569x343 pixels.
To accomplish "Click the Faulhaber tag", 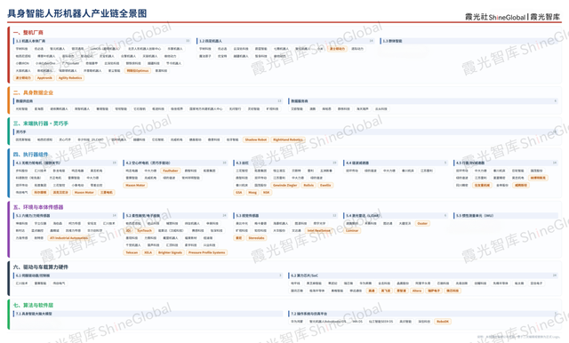I will point(170,171).
